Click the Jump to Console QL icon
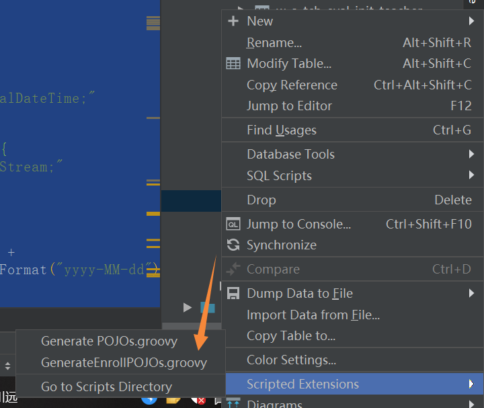Screen dimensions: 484x408 point(233,224)
